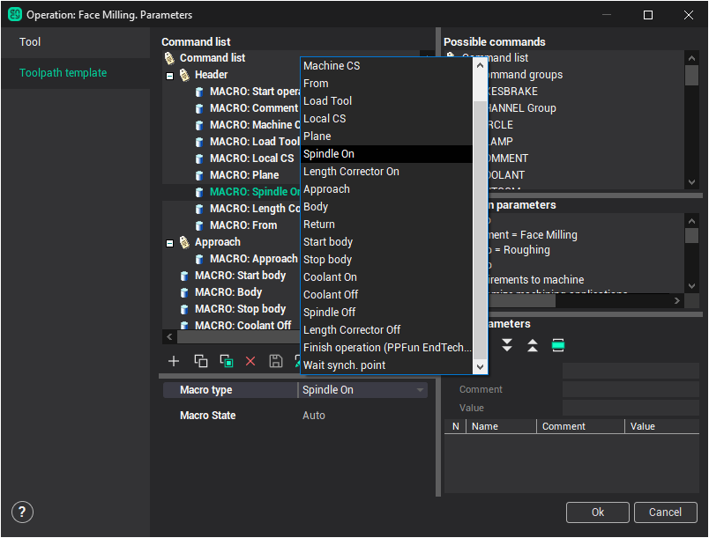Click the floppy disk save icon

tap(276, 361)
